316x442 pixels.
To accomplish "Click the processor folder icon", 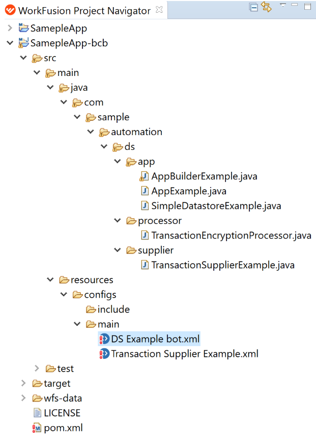I will (131, 221).
